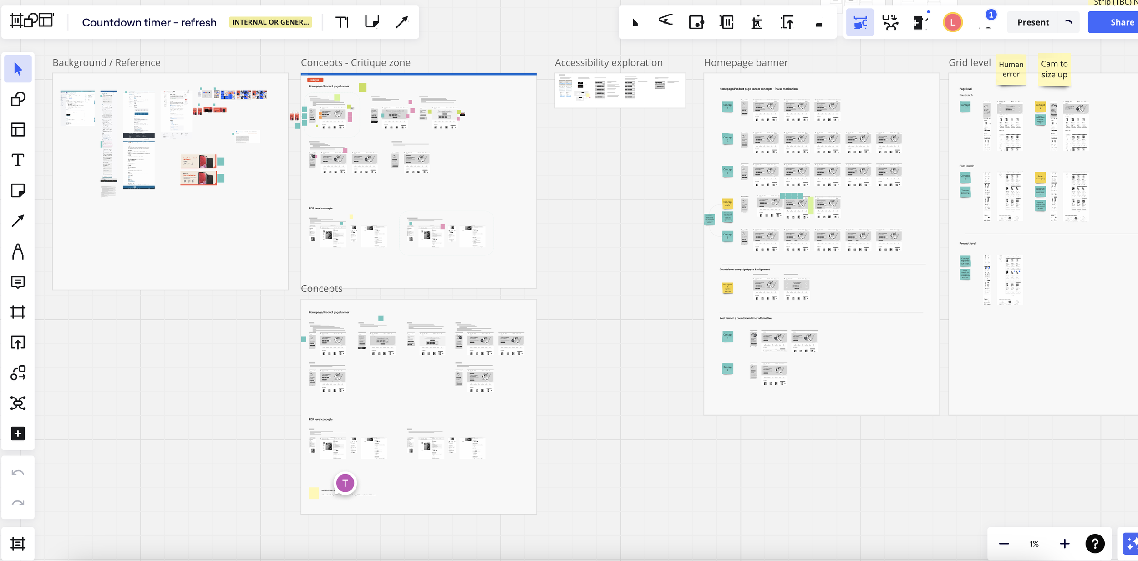Open the Countdown timer - refresh board title
The height and width of the screenshot is (561, 1138).
point(149,22)
